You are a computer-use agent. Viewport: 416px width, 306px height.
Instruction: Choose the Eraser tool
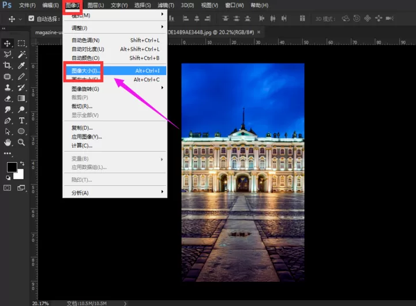point(8,99)
